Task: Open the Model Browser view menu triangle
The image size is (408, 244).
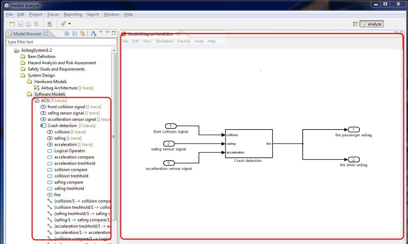Action: (101, 32)
